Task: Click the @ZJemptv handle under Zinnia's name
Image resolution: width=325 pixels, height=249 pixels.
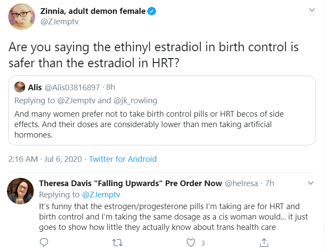Action: pos(60,22)
